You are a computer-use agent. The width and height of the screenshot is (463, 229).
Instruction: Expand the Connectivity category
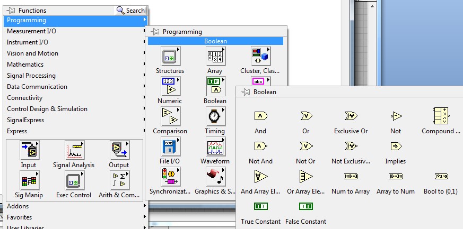point(76,98)
